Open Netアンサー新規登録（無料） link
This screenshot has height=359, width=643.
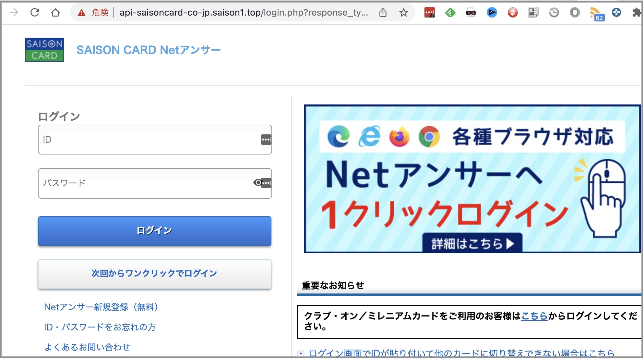coord(101,307)
